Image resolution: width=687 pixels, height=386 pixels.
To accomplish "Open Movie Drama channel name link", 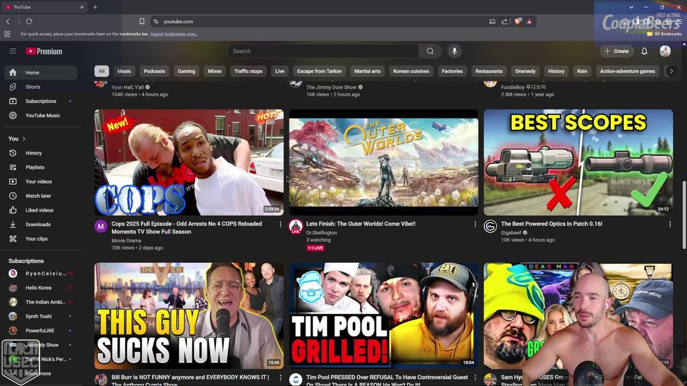I will tap(126, 241).
